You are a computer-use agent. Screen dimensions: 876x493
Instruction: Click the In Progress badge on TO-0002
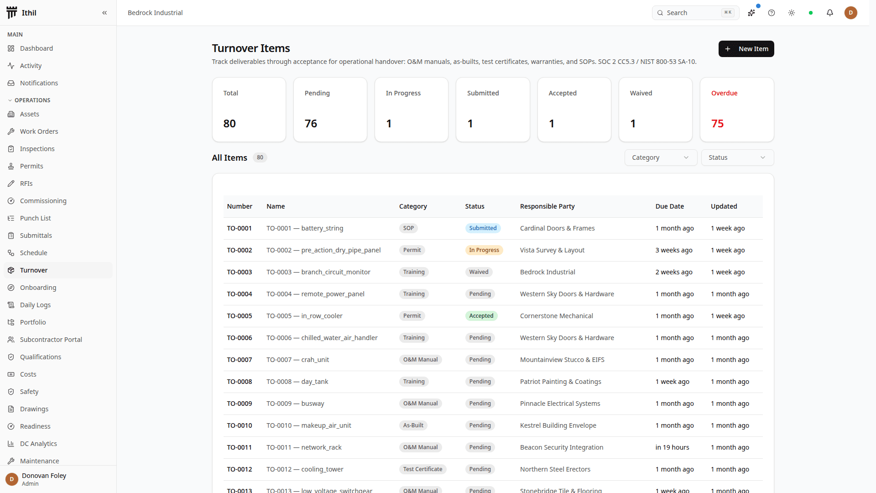click(x=484, y=250)
